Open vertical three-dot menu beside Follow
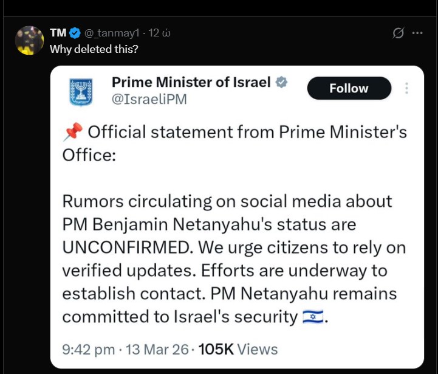The width and height of the screenshot is (438, 374). [406, 88]
